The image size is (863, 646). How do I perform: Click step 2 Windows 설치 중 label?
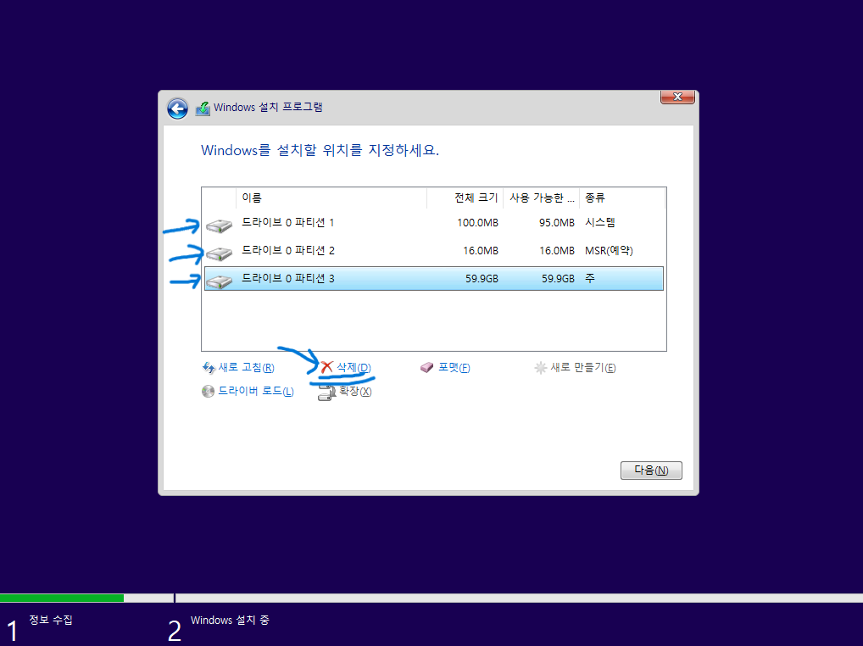tap(230, 620)
